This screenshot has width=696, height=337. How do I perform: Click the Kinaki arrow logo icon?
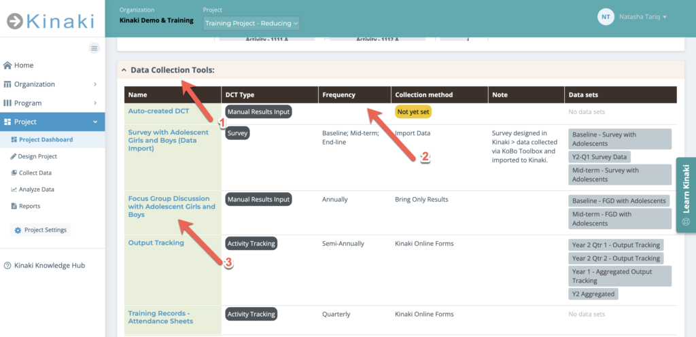tap(15, 21)
